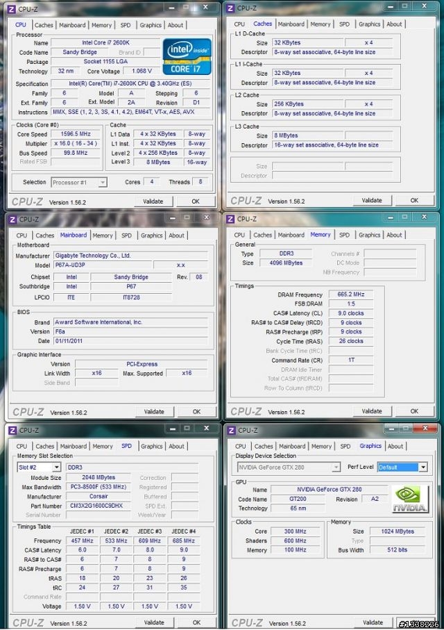Click the CPU-Z title icon of Graphics window
Image resolution: width=444 pixels, height=630 pixels.
pos(231,431)
